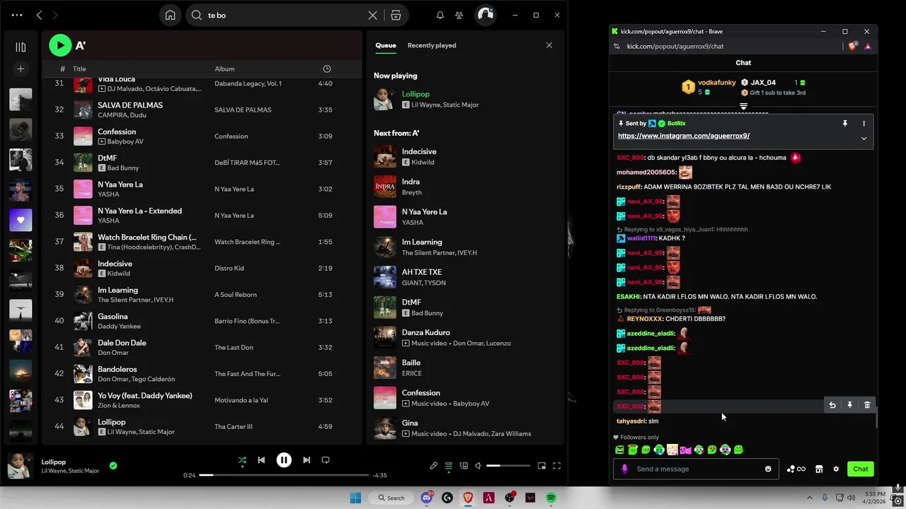Click the Album column header
Image resolution: width=906 pixels, height=509 pixels.
(x=224, y=69)
